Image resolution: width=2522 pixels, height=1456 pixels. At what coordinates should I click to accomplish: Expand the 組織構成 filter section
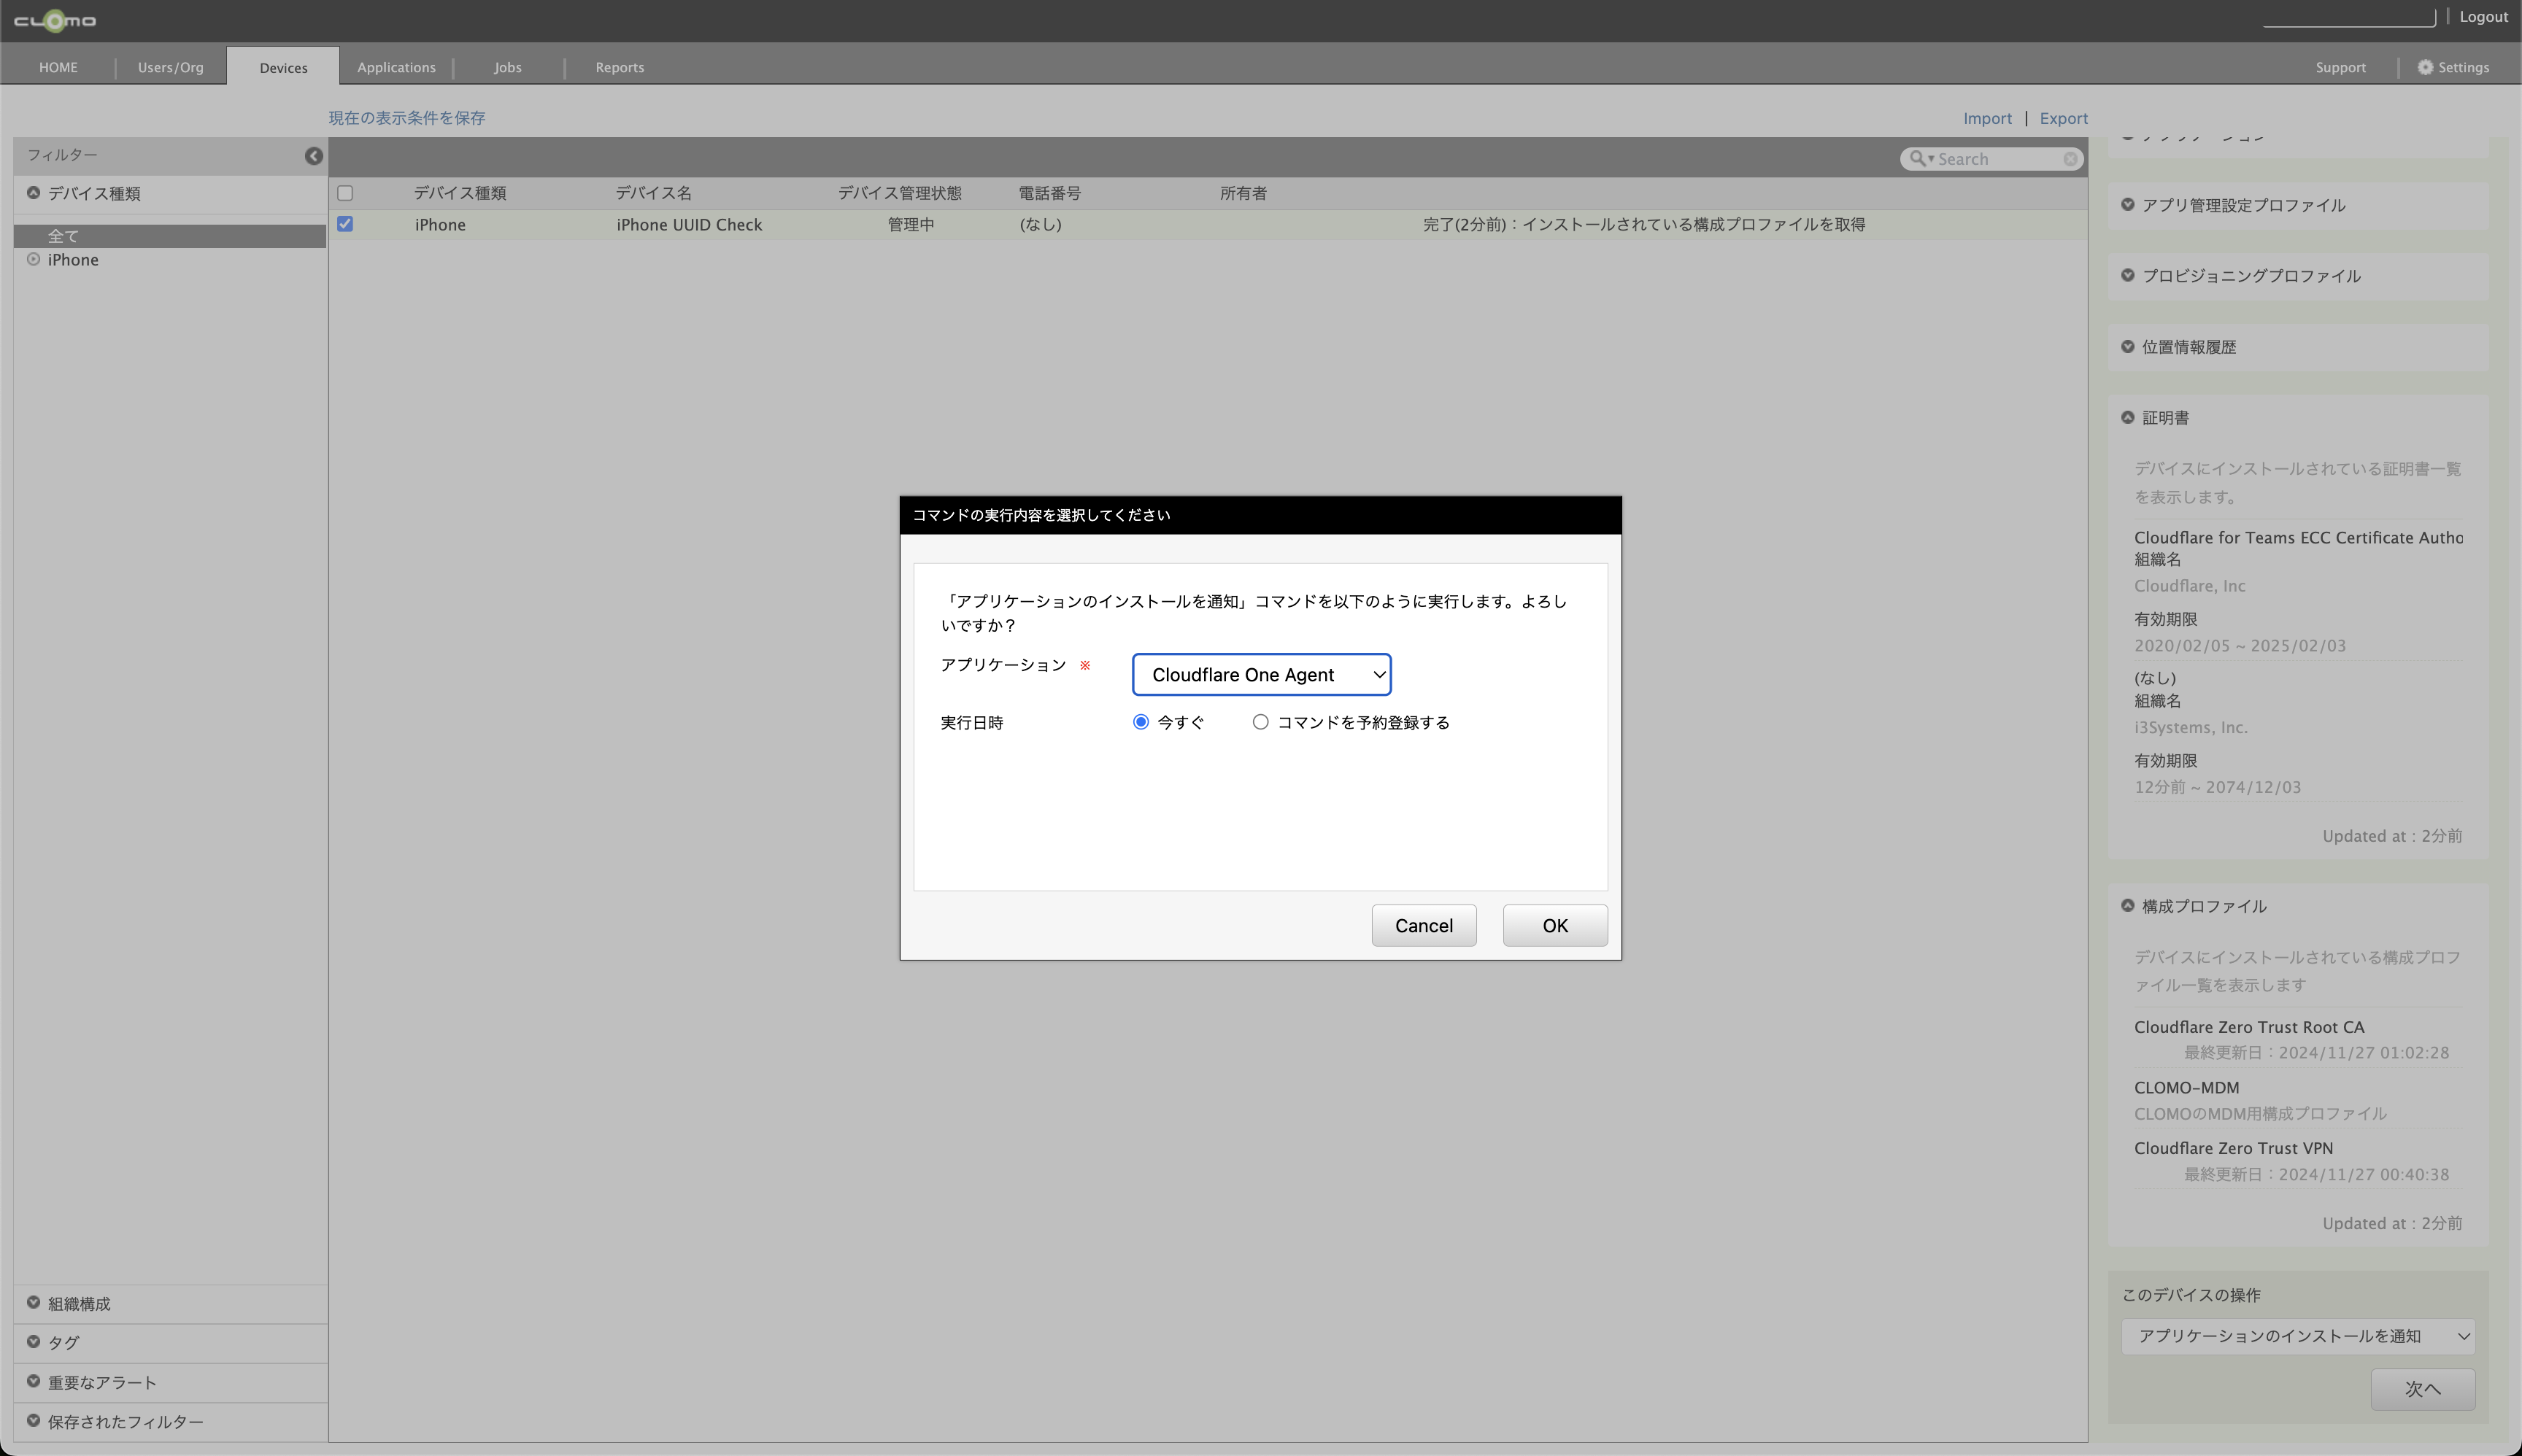pos(78,1304)
